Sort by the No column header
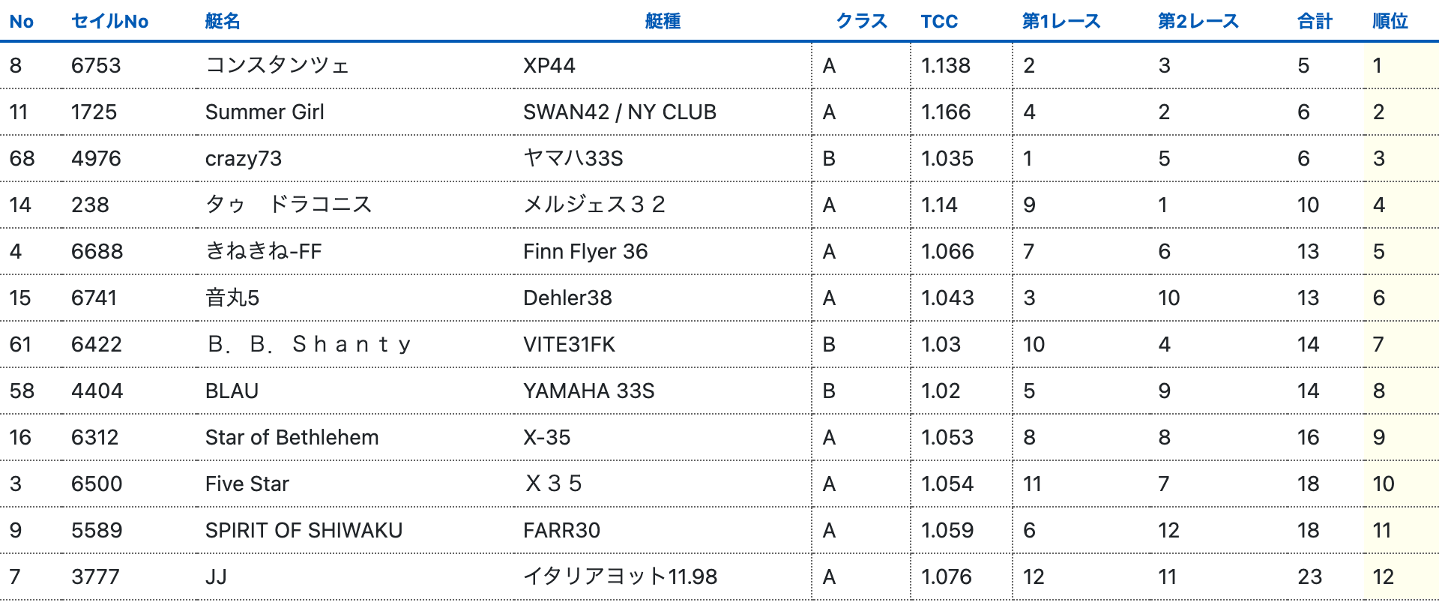 click(21, 21)
